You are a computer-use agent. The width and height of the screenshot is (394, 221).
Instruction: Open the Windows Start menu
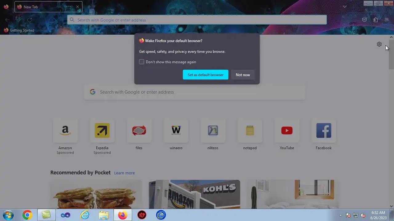(x=8, y=215)
